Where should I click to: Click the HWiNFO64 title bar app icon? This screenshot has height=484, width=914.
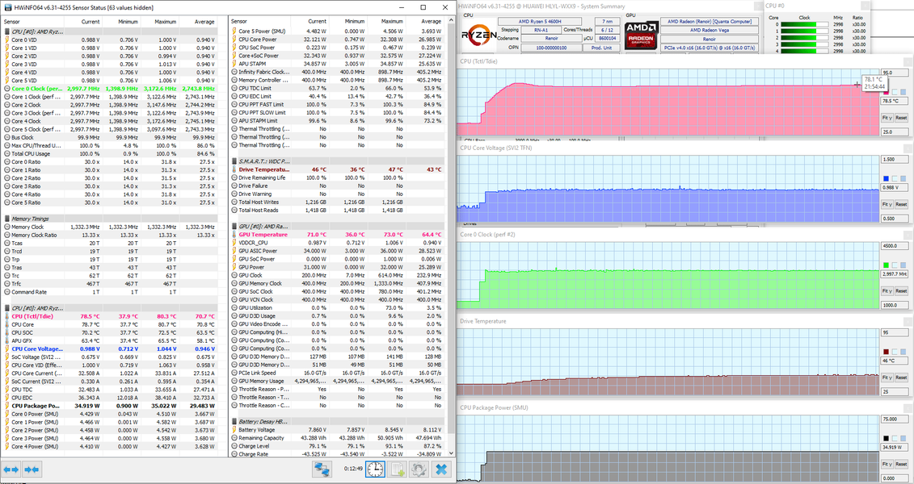point(7,7)
